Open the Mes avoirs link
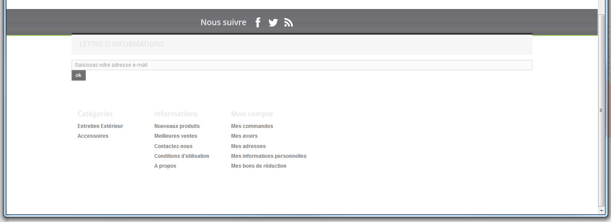Image resolution: width=611 pixels, height=222 pixels. 244,136
